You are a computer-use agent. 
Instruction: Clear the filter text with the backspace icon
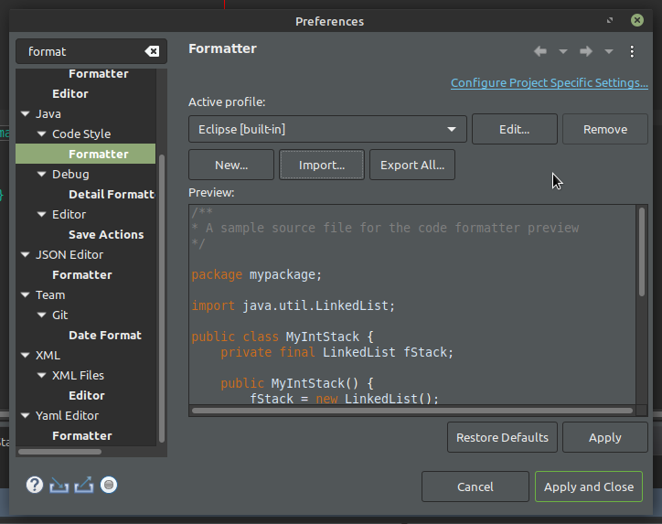pyautogui.click(x=152, y=51)
